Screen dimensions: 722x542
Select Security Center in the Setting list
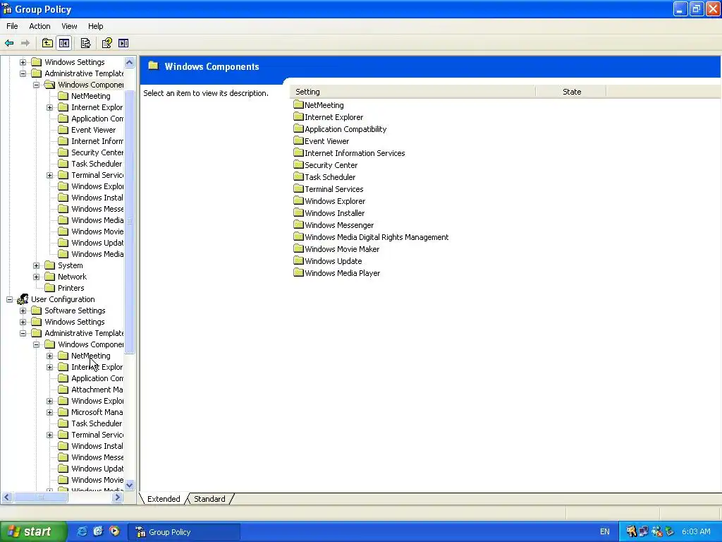tap(331, 165)
